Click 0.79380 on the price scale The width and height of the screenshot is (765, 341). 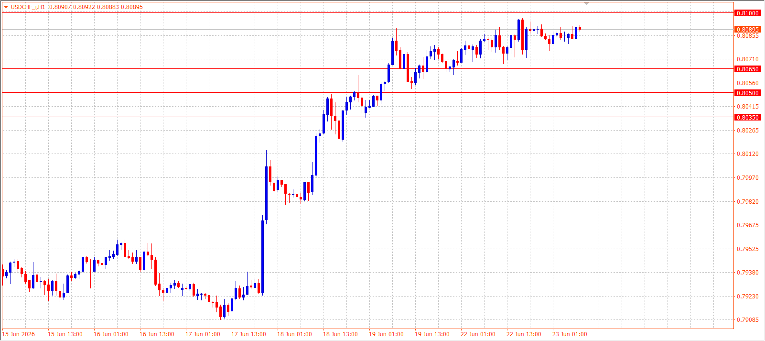click(748, 272)
